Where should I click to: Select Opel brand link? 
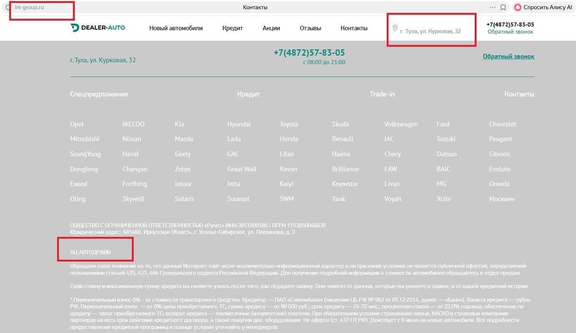click(x=77, y=124)
